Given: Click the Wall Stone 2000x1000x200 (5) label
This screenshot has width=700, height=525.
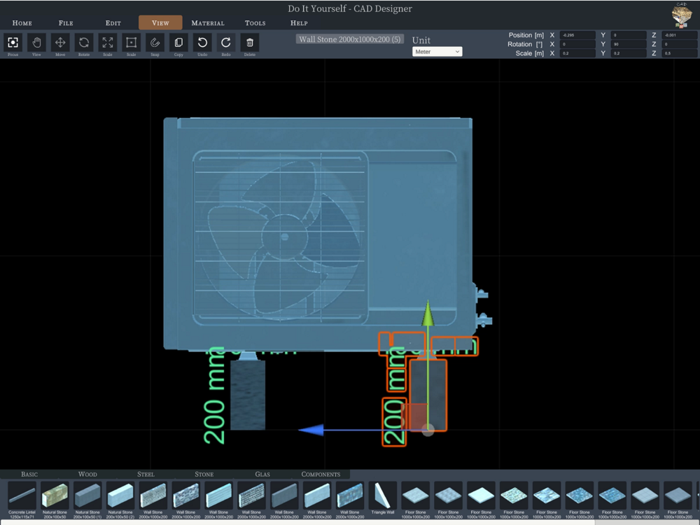Looking at the screenshot, I should tap(350, 39).
